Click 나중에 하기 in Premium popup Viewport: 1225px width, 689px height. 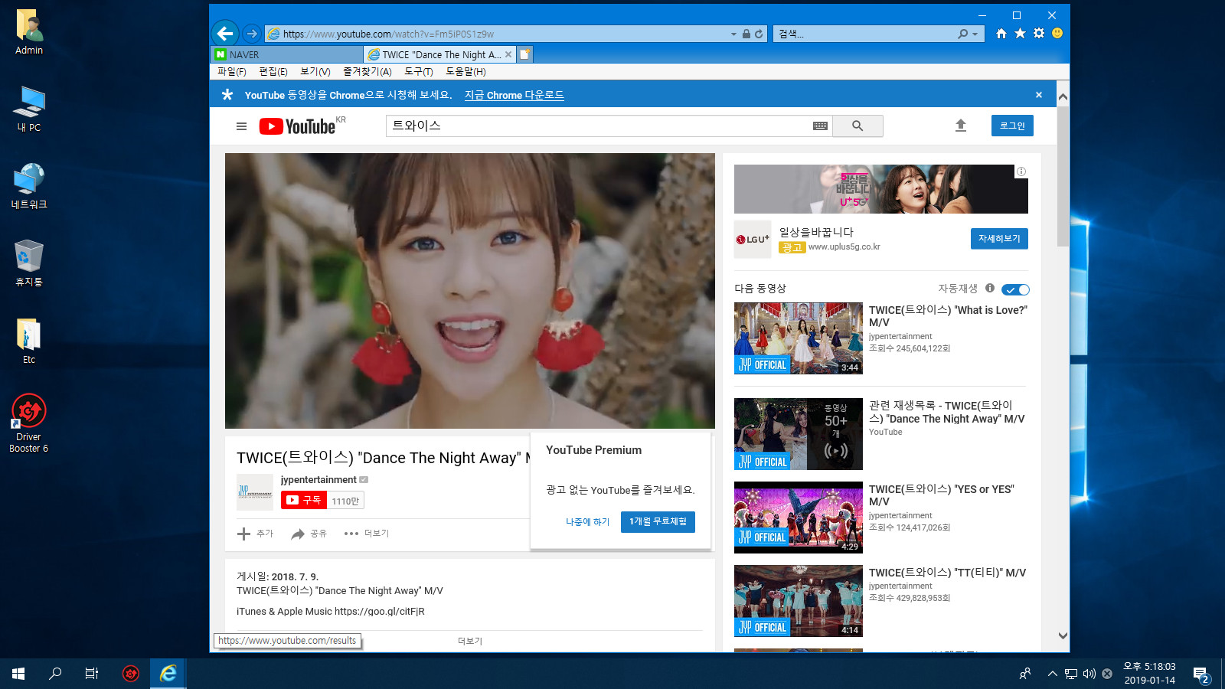(x=587, y=522)
